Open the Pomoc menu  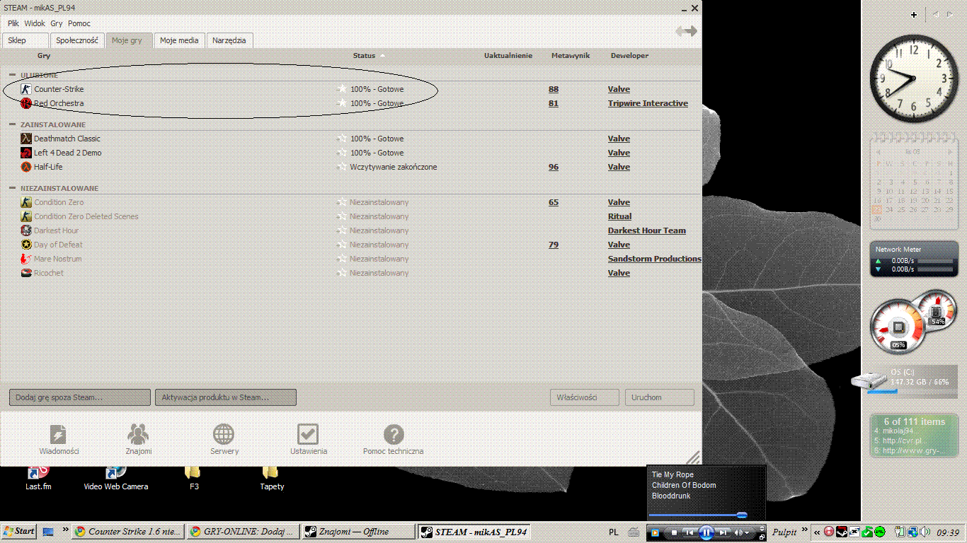(79, 23)
